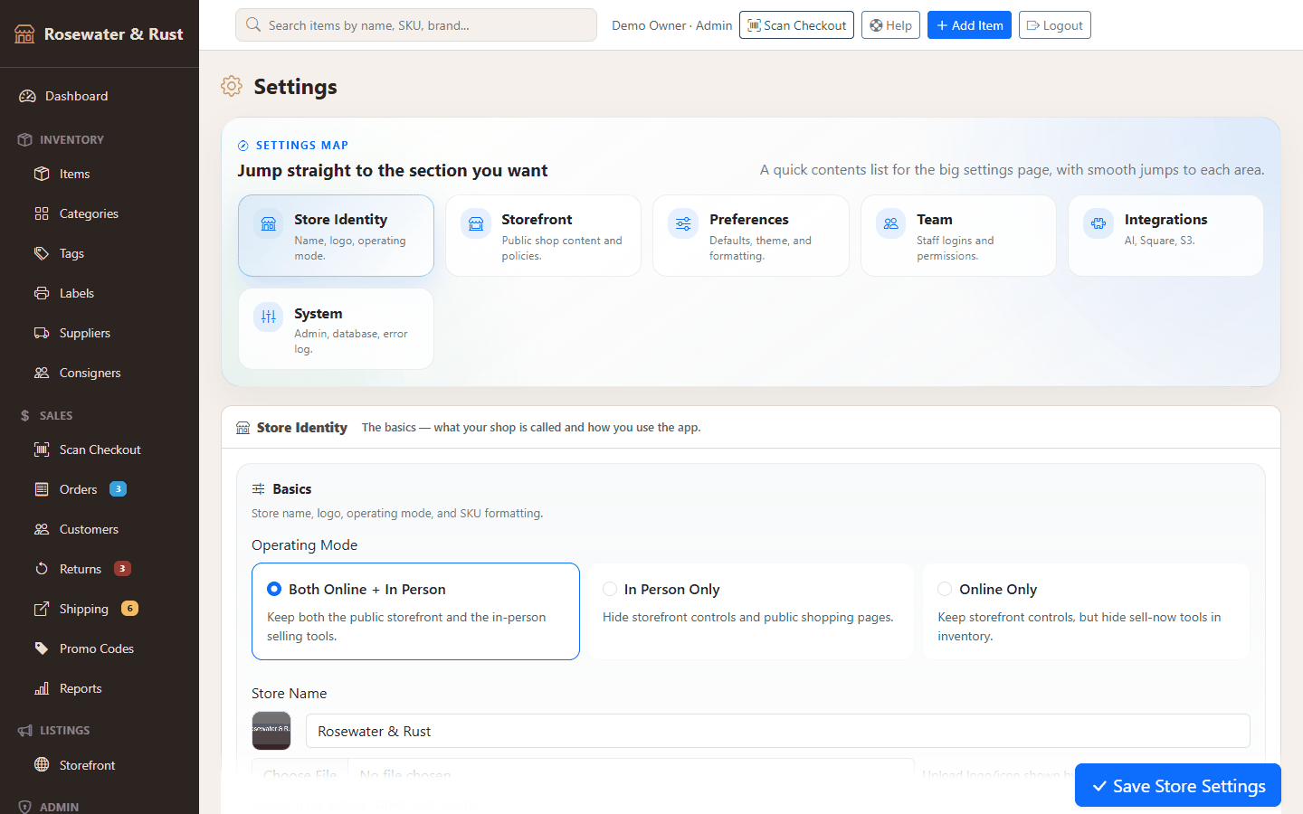The width and height of the screenshot is (1303, 814).
Task: Click the Reports bar chart icon
Action: point(42,688)
